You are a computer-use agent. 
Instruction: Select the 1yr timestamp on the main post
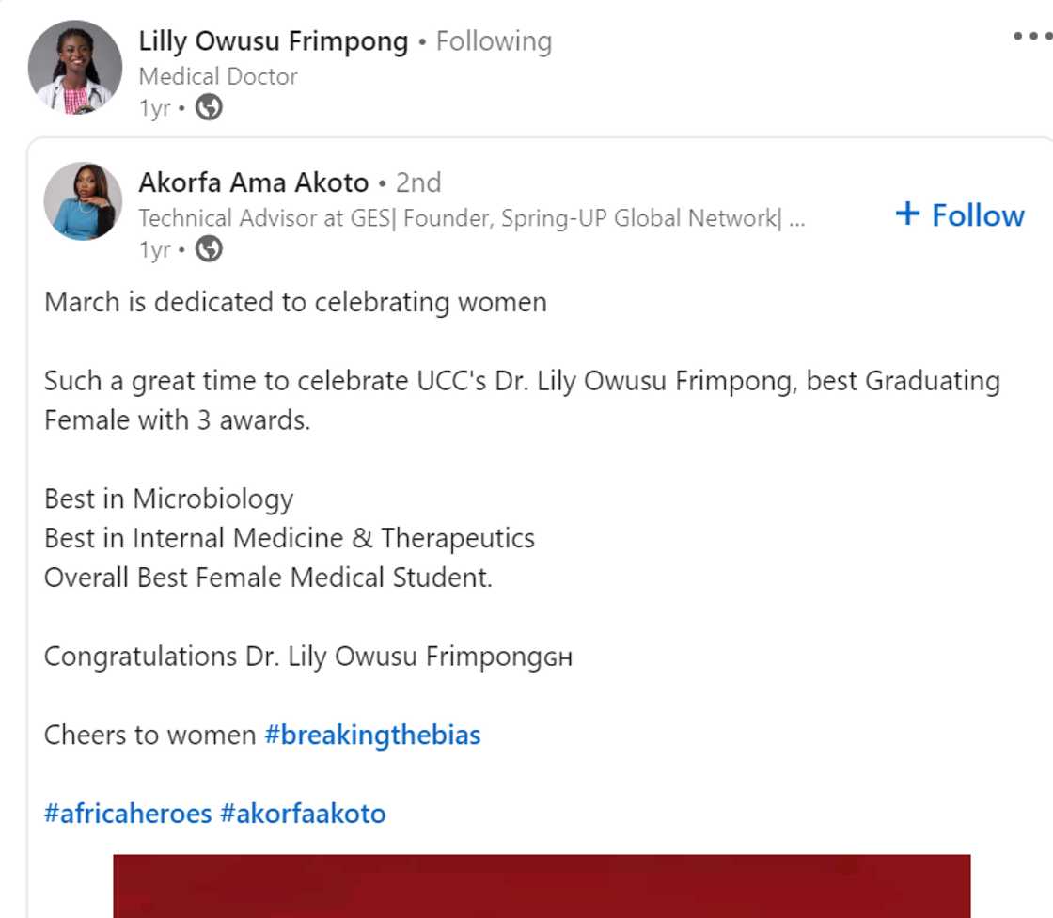coord(153,108)
